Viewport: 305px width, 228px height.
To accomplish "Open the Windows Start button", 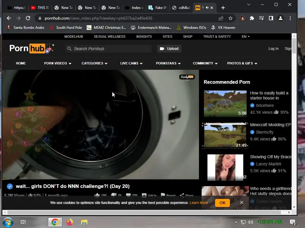I will click(x=8, y=222).
